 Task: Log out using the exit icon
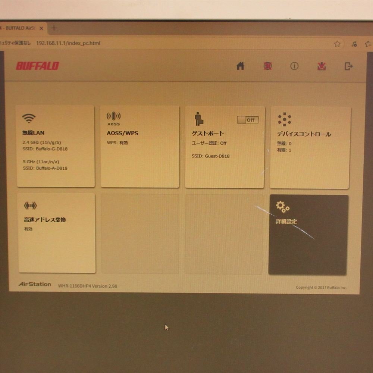[x=348, y=66]
